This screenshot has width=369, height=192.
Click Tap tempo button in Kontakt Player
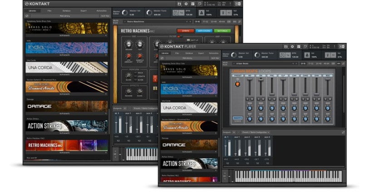click(288, 55)
